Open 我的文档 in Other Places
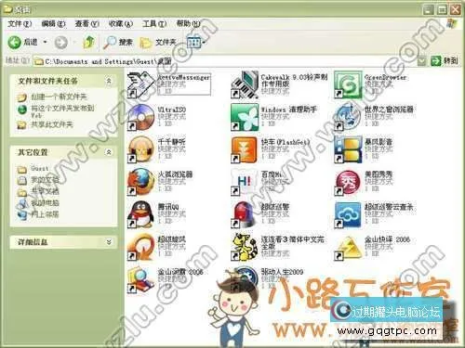The width and height of the screenshot is (465, 348). 45,180
